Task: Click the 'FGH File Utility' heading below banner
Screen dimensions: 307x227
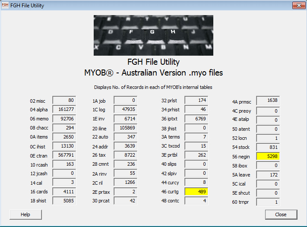Action: [x=153, y=62]
